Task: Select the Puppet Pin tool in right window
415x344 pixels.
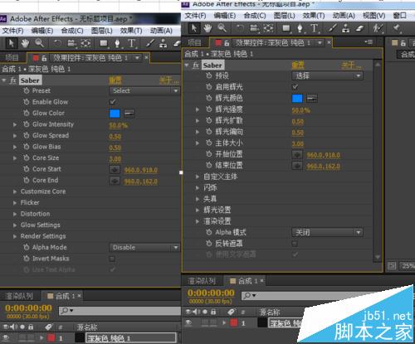Action: coord(396,27)
